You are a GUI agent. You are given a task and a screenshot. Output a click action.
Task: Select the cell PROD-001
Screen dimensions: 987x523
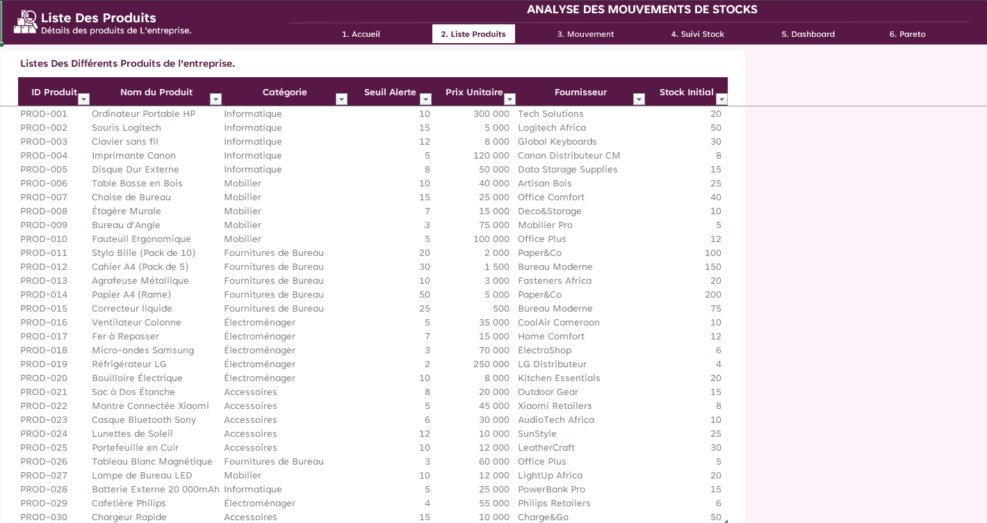point(54,113)
